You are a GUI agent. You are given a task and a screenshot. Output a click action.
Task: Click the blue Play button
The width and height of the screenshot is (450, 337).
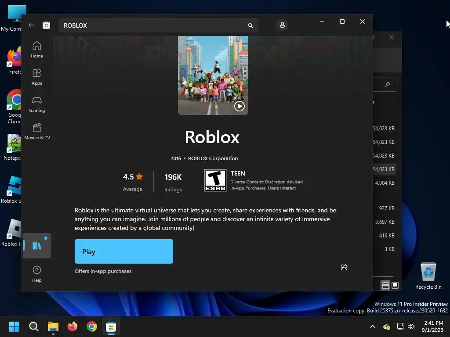point(123,251)
